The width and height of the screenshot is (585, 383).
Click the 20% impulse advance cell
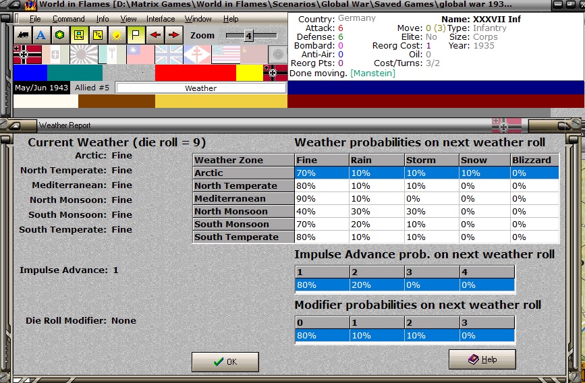pyautogui.click(x=377, y=285)
